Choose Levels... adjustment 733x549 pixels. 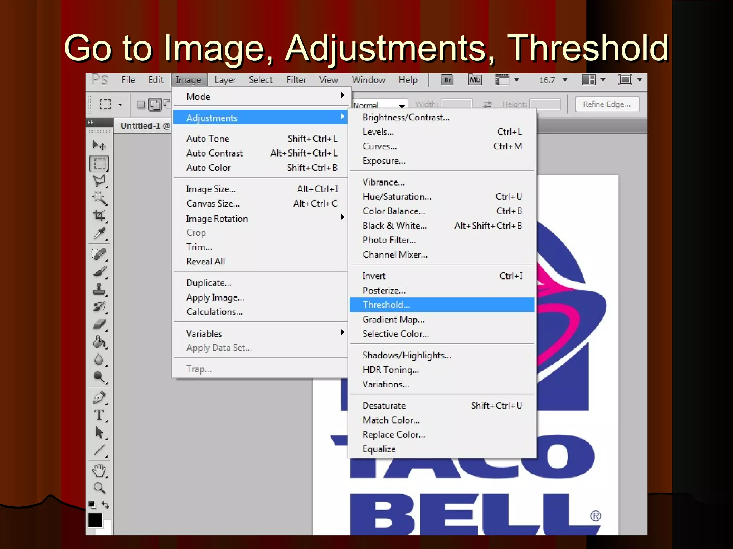(442, 132)
